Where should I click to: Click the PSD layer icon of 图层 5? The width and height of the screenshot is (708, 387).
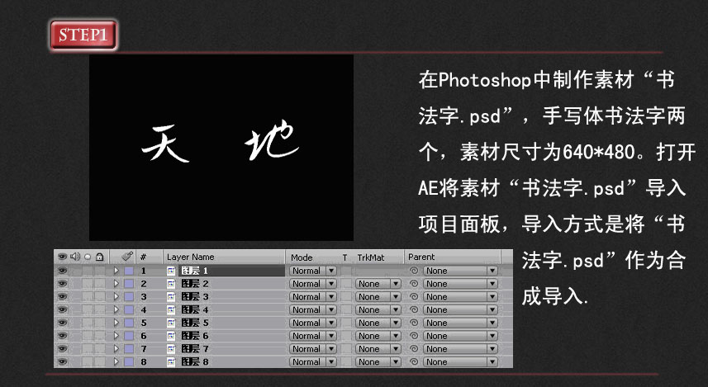click(171, 323)
